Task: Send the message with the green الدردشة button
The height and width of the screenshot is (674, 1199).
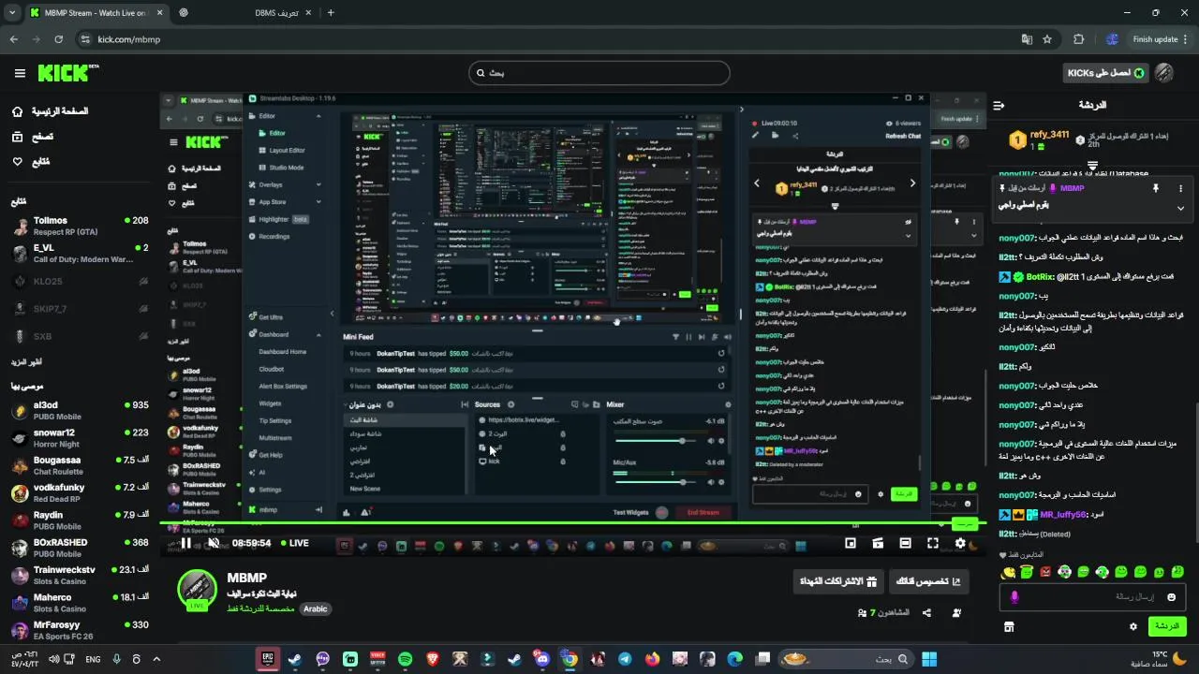Action: 1166,626
